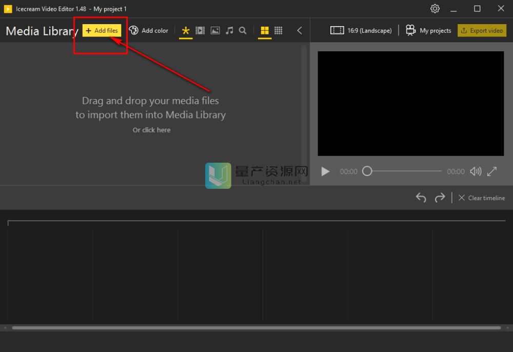Mute the preview audio with the speaker icon
513x352 pixels.
coord(476,171)
